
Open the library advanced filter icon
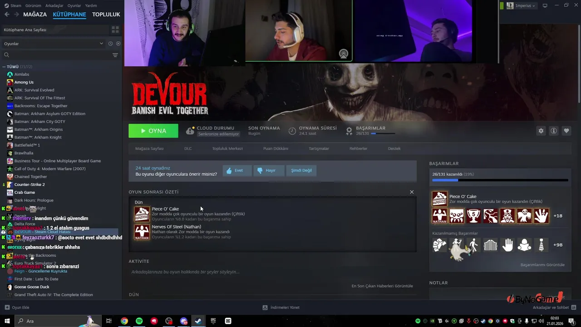tap(115, 55)
